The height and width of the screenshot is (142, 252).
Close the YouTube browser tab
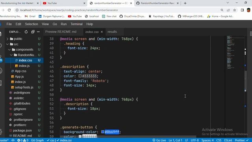[x=84, y=3]
